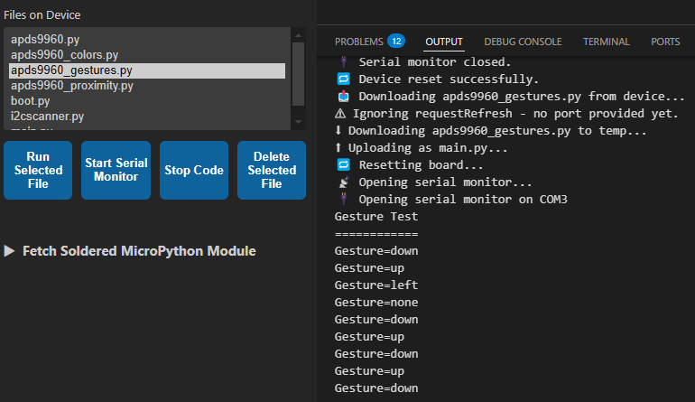Click the file list scroll up arrow
695x402 pixels.
tap(297, 34)
